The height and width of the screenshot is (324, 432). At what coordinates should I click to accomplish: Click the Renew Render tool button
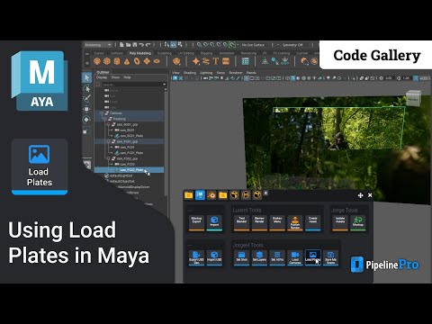[x=259, y=222]
